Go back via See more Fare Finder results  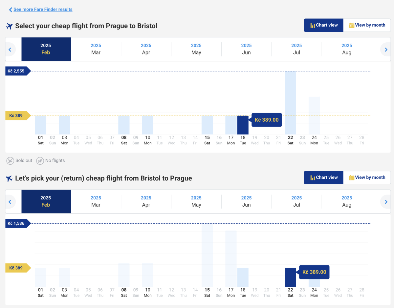coord(43,10)
